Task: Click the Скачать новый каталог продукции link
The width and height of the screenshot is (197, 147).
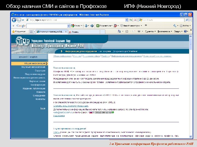Action: tap(71, 106)
